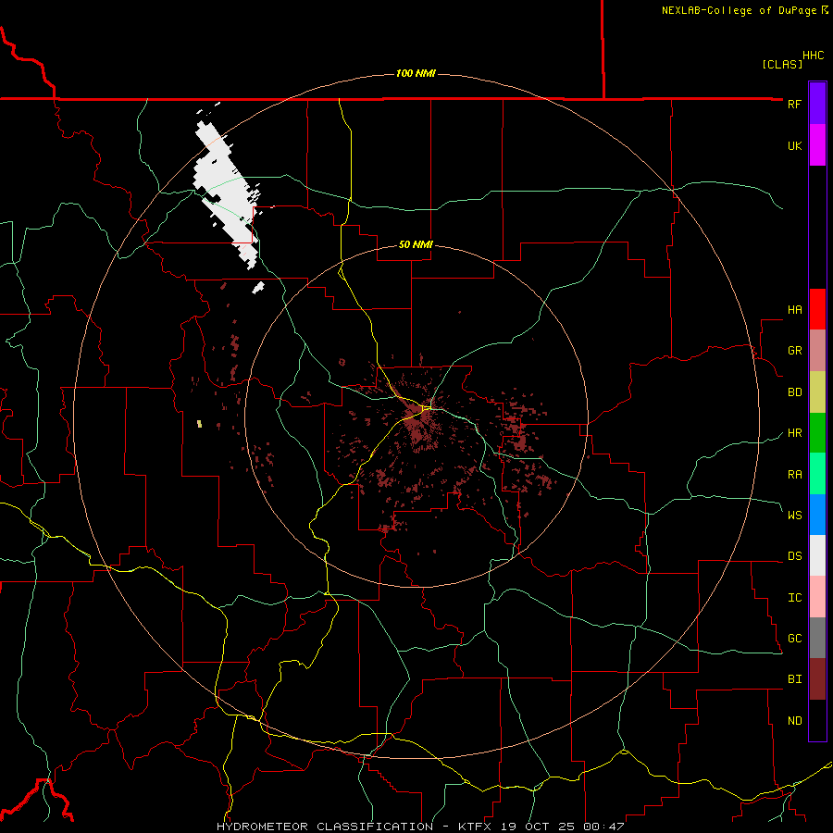
Task: Select the GR salmon legend swatch
Action: pos(817,351)
